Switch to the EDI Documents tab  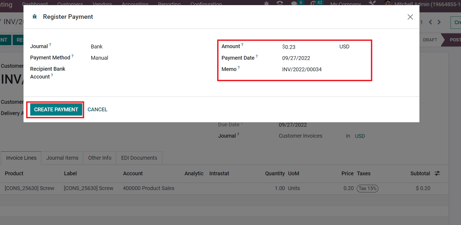139,158
